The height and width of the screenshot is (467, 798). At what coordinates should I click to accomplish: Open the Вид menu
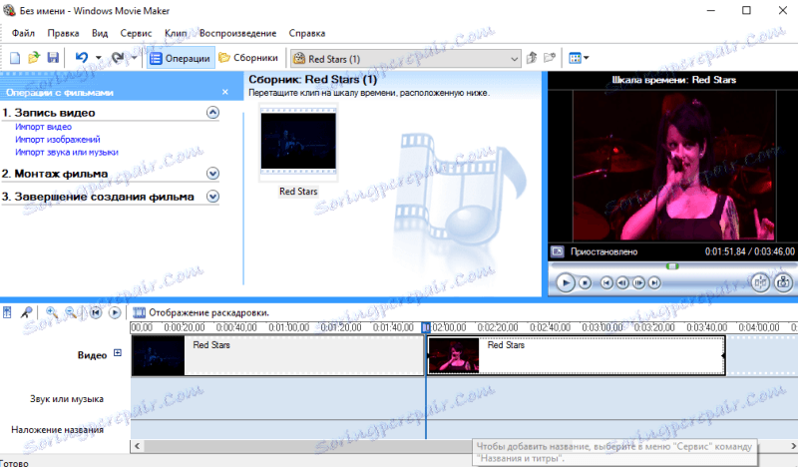coord(100,33)
